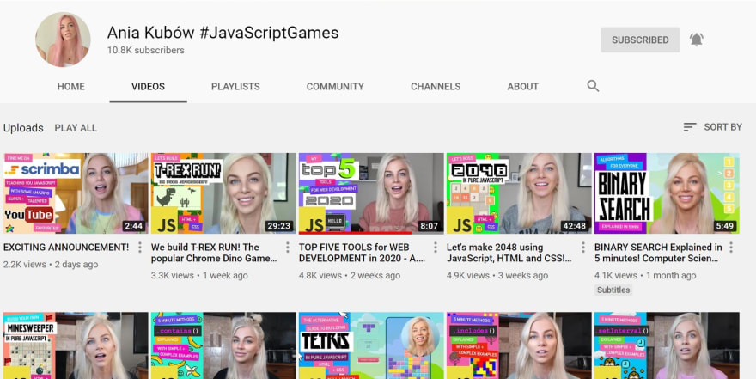The image size is (756, 379).
Task: Click the PLAY ALL button
Action: coord(76,128)
